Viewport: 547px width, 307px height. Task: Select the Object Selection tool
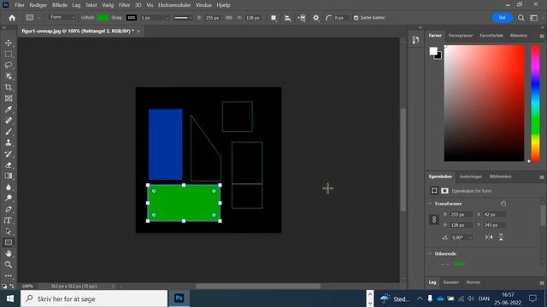pos(9,76)
